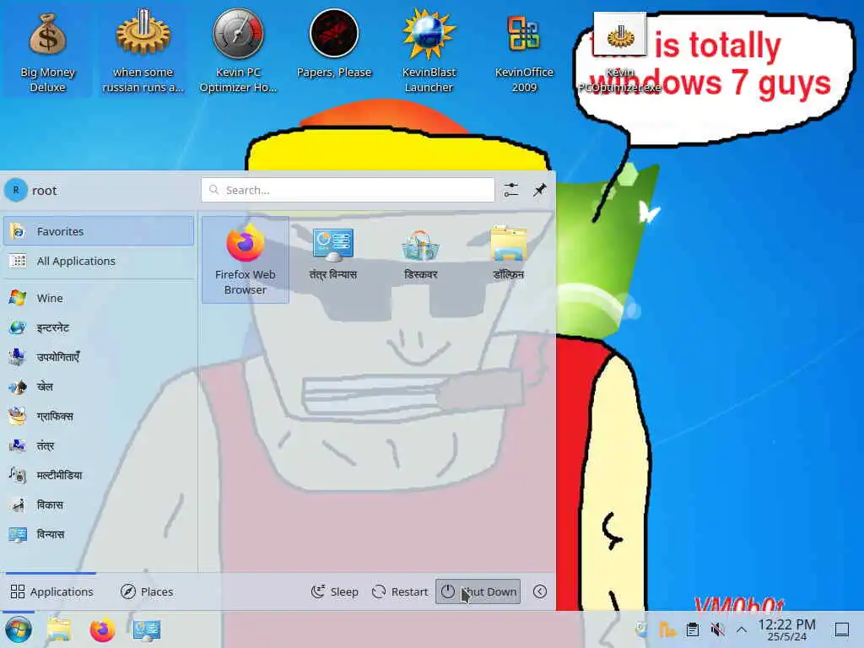The image size is (864, 648).
Task: Click the show desktop button
Action: tap(842, 629)
